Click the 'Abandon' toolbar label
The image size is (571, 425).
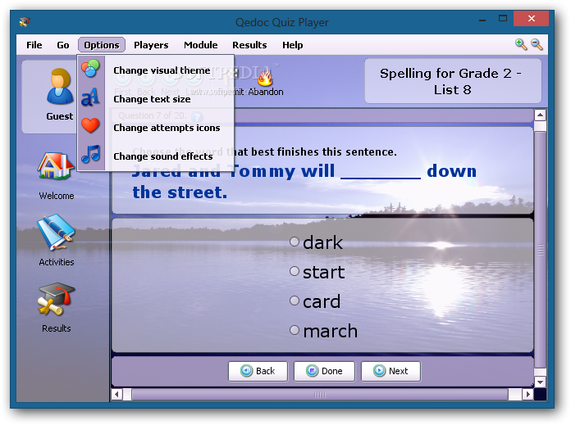pyautogui.click(x=266, y=92)
